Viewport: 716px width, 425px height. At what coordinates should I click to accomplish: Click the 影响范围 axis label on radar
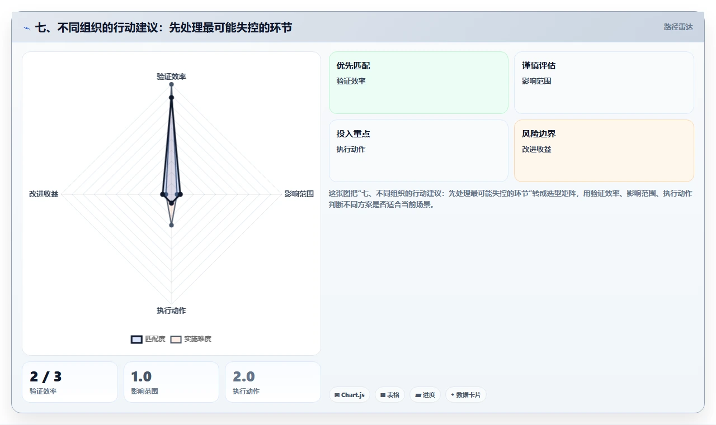click(x=299, y=194)
